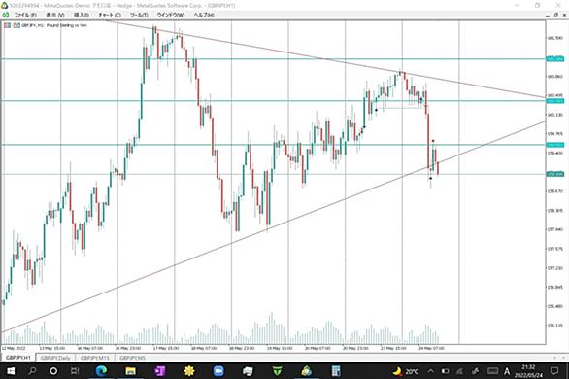Click the 160.130 price axis label
This screenshot has height=379, width=569.
555,115
